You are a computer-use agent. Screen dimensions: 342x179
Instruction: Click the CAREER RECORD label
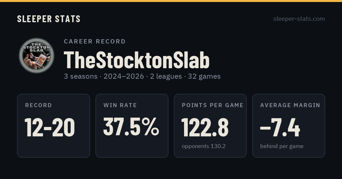click(x=95, y=41)
